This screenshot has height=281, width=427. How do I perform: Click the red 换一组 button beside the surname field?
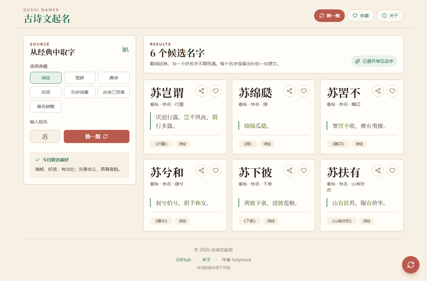click(x=97, y=136)
